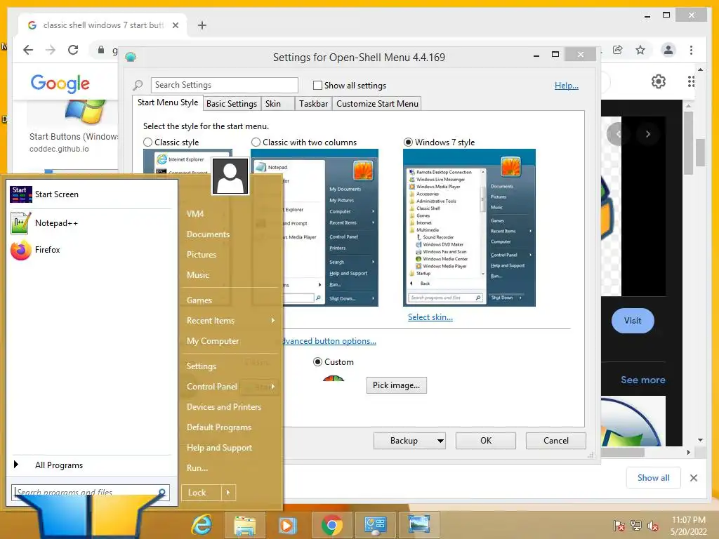Image resolution: width=719 pixels, height=539 pixels.
Task: Open the Backup dropdown arrow
Action: [x=440, y=441]
